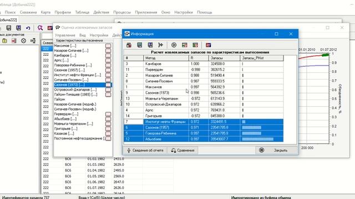Screen dimensions: 355x199
Task: Click the undo arrow in main toolbar
Action: click(28, 28)
